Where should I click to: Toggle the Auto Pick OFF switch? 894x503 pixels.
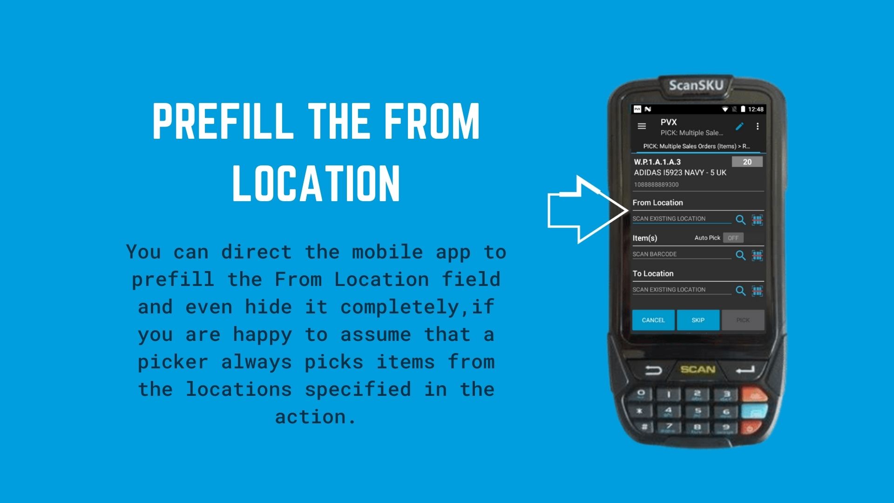coord(732,238)
